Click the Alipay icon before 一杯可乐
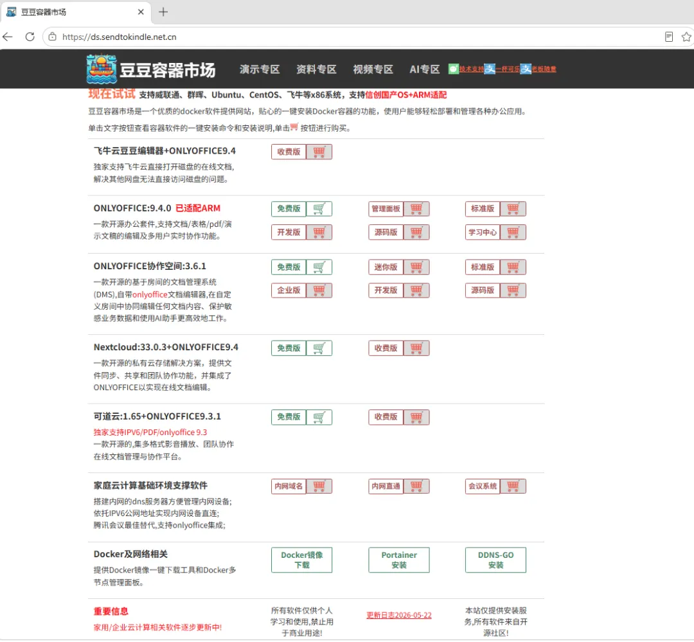Screen dimensions: 694x642 click(x=490, y=69)
